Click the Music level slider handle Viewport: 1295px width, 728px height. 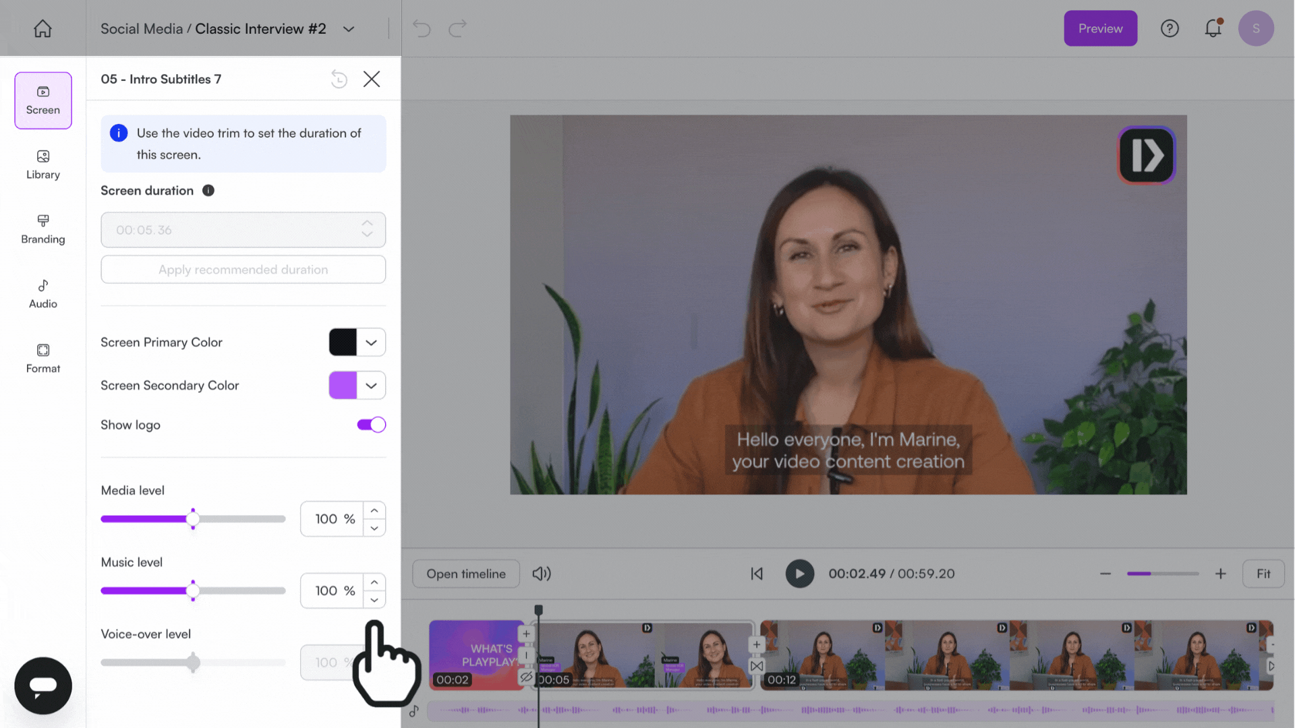click(x=193, y=591)
